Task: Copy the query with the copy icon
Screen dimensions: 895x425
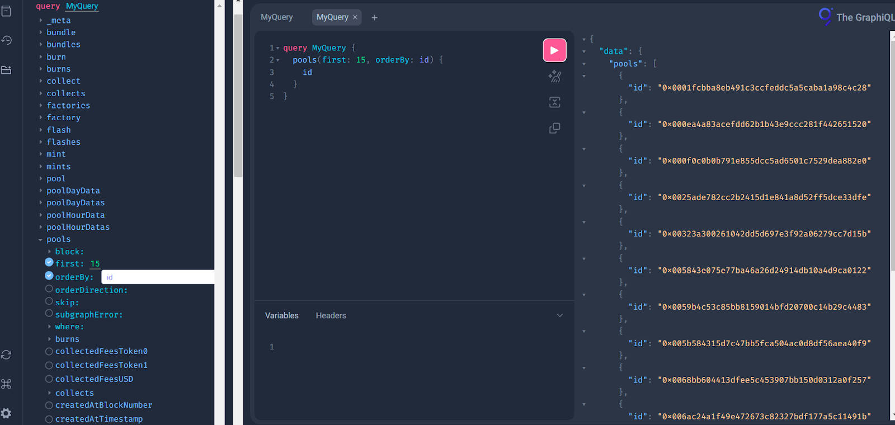Action: coord(554,128)
